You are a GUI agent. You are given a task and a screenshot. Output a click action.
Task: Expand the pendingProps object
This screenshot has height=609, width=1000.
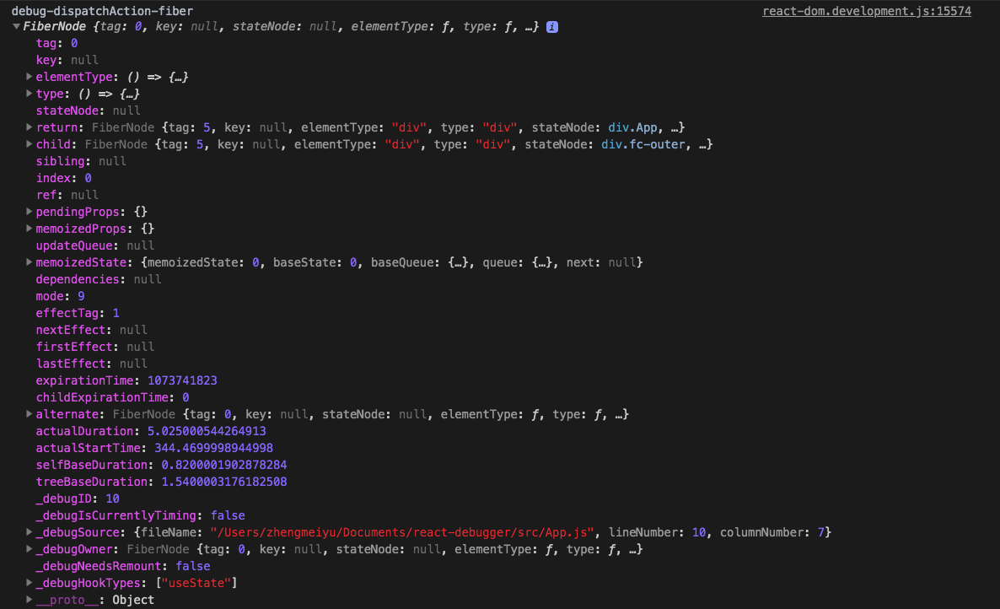pos(30,212)
